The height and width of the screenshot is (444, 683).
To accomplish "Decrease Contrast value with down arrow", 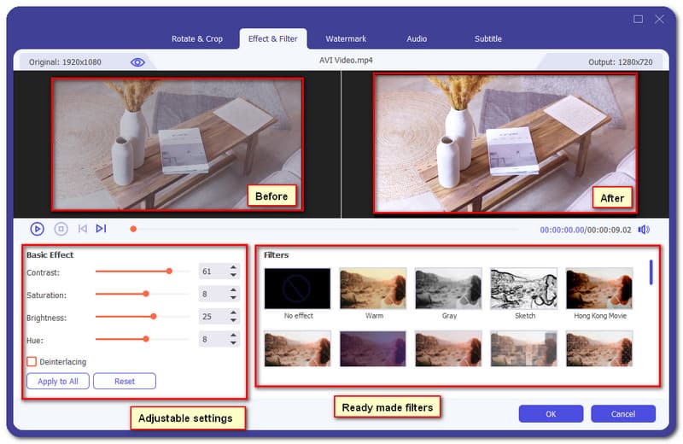I will [233, 275].
